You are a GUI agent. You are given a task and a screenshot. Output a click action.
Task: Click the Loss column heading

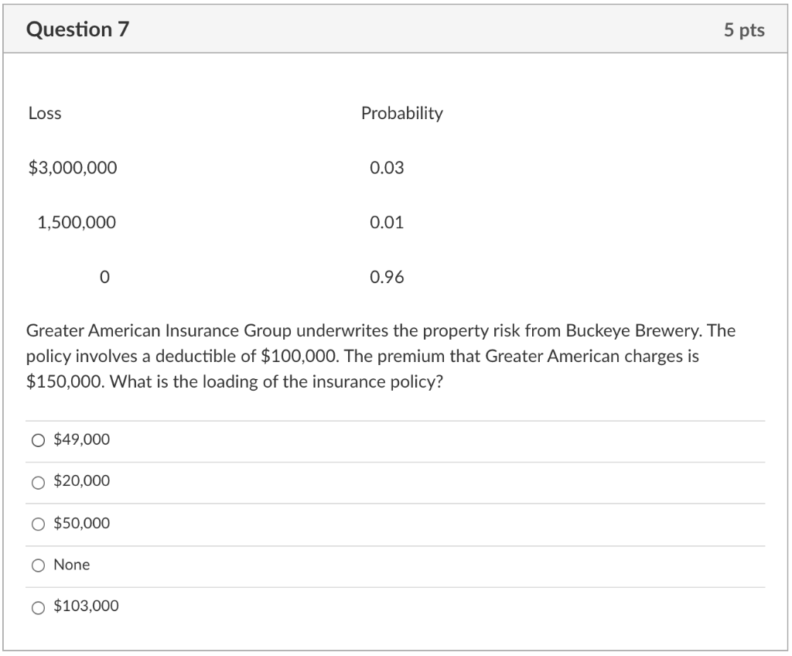43,113
